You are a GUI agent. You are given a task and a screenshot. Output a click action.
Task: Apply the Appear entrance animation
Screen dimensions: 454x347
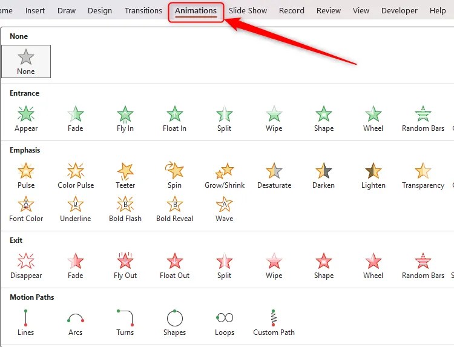(26, 119)
